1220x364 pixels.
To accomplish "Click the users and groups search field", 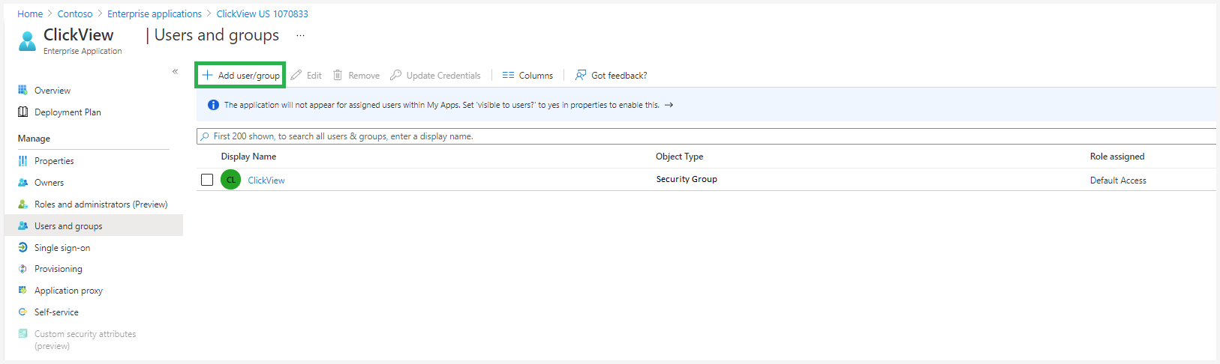I will pos(706,136).
